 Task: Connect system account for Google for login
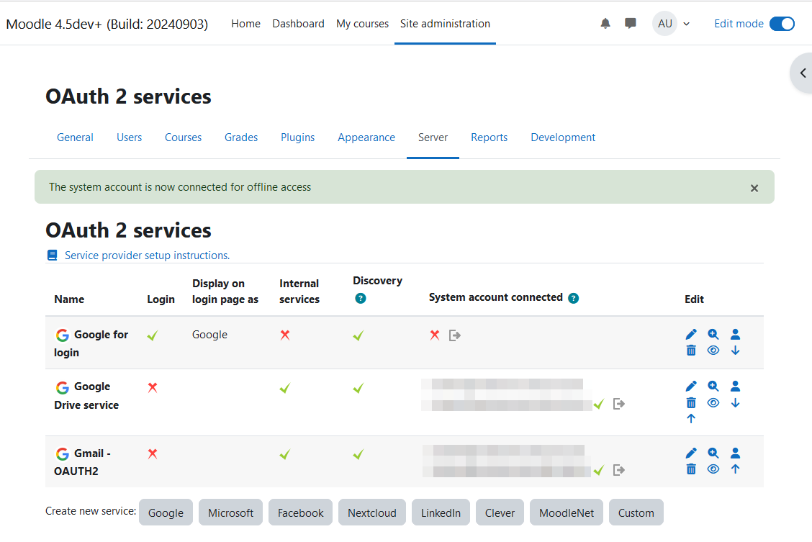click(x=455, y=335)
